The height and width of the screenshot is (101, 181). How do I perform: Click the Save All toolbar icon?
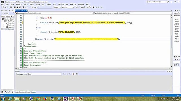click(20, 7)
